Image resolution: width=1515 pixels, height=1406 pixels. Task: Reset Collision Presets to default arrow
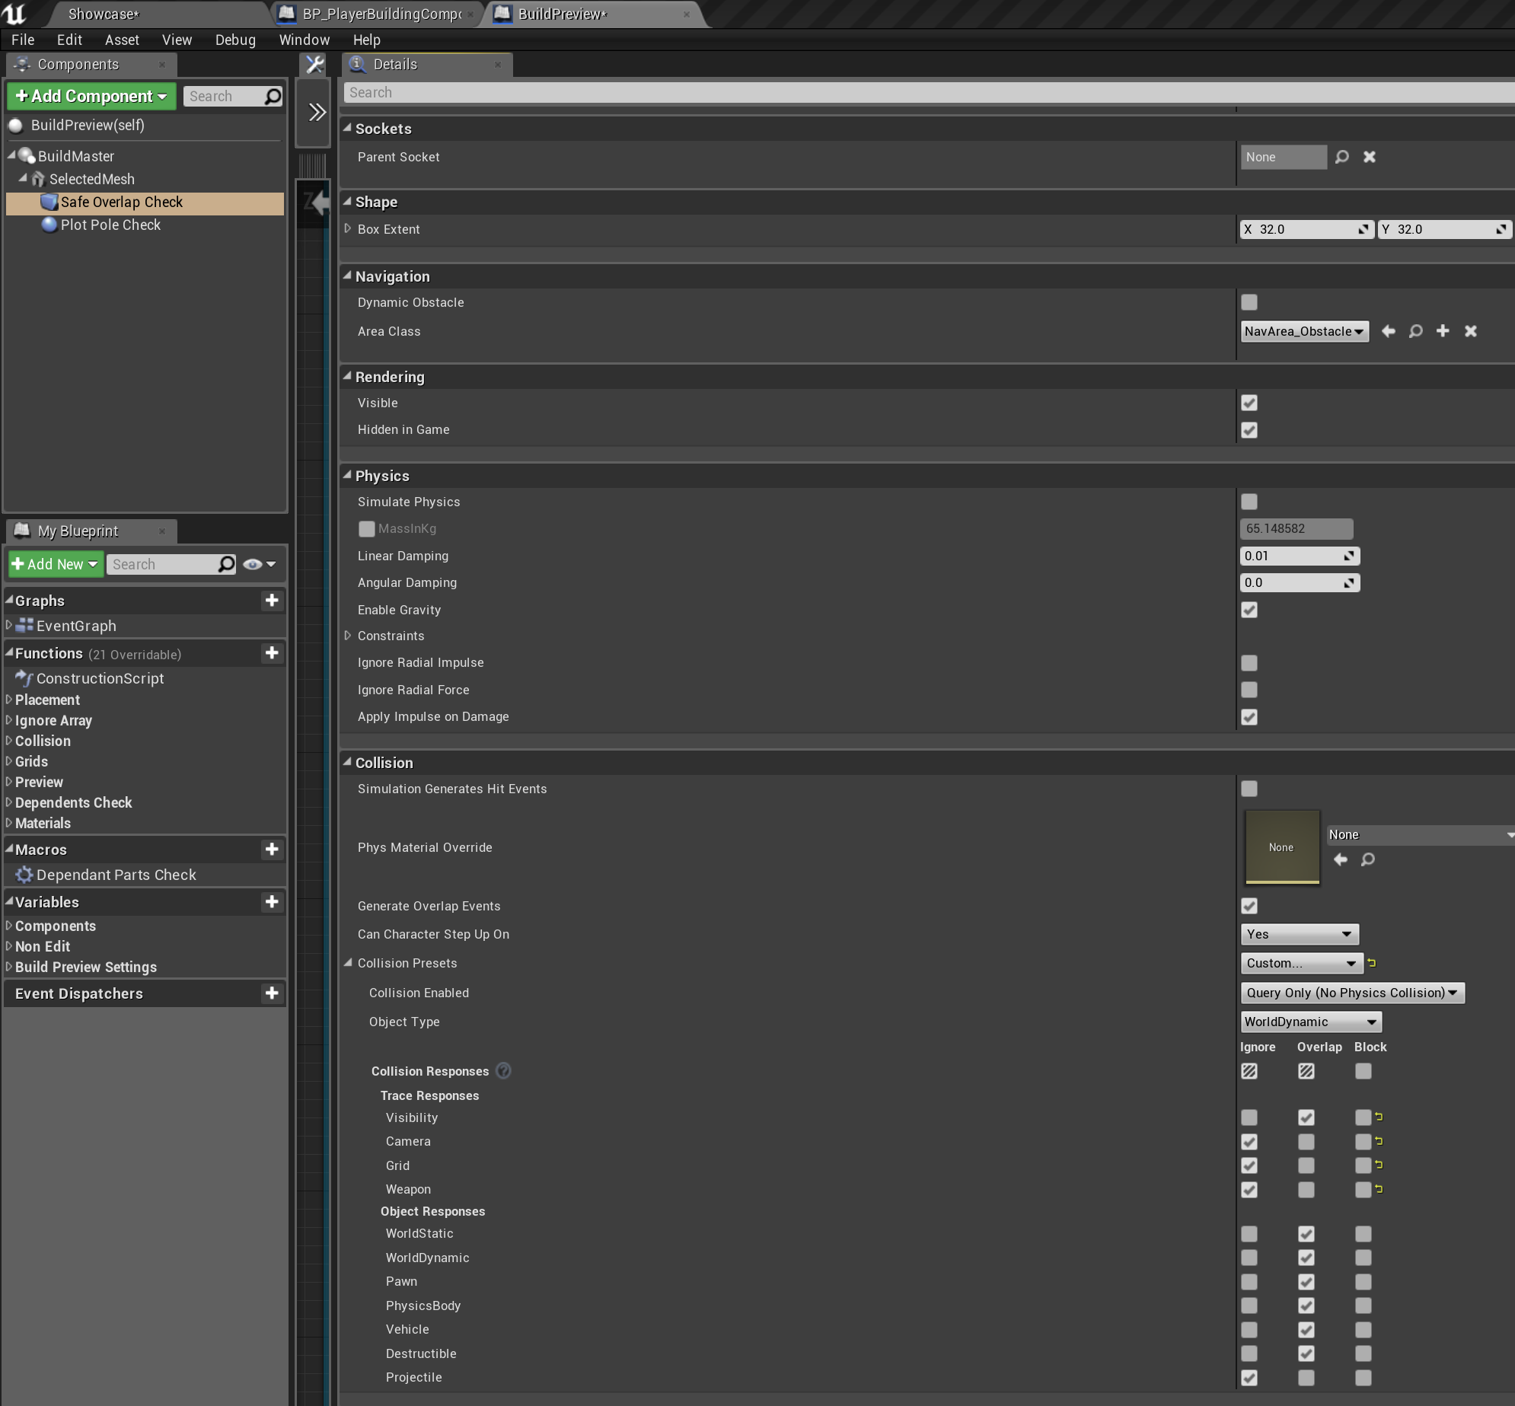click(1372, 963)
